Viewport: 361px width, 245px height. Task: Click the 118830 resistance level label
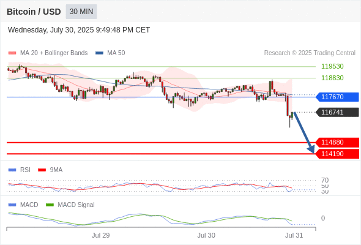tap(332, 78)
